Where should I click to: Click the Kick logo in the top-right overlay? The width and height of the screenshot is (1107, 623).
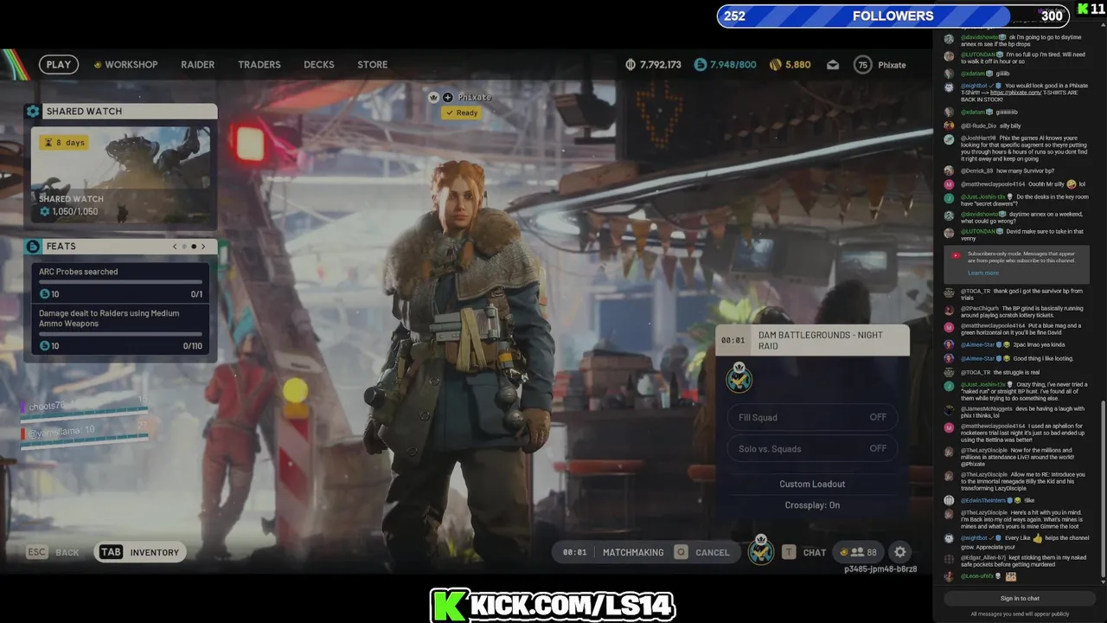pos(1083,9)
